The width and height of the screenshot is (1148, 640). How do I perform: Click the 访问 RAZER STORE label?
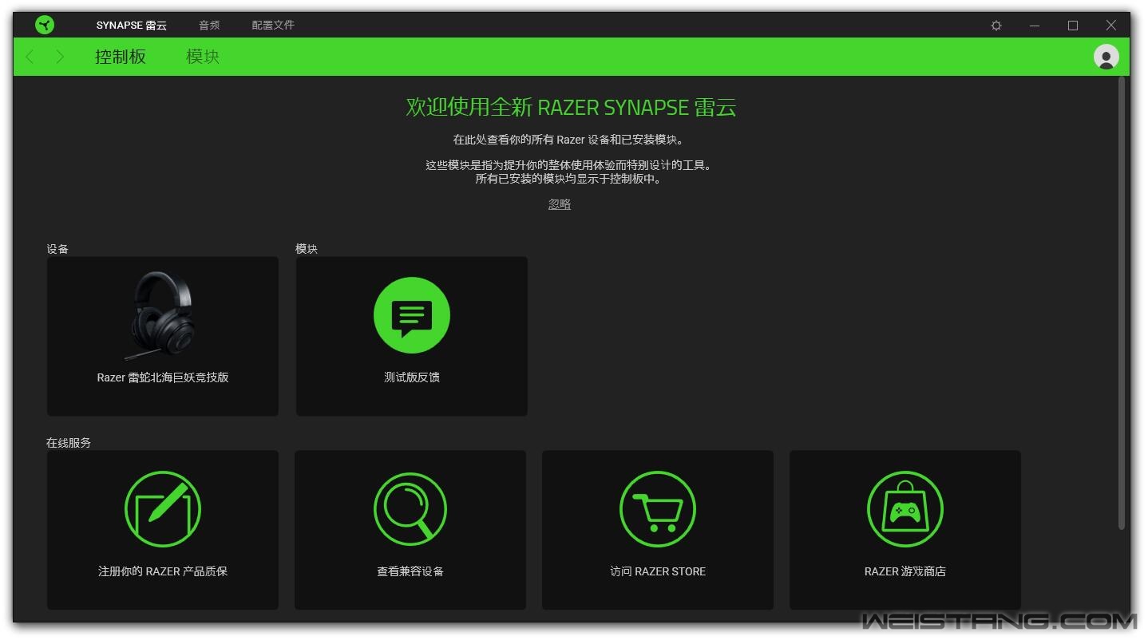[x=657, y=571]
